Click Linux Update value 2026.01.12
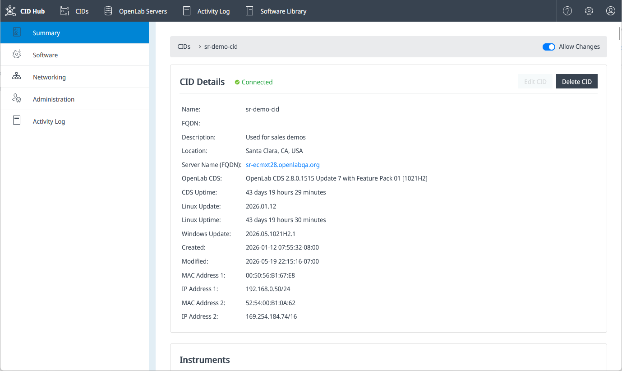 click(x=261, y=206)
